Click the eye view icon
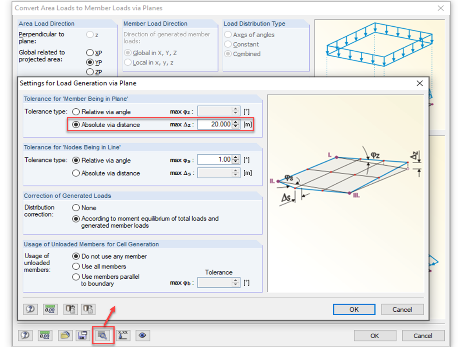Image resolution: width=471 pixels, height=347 pixels. click(143, 336)
